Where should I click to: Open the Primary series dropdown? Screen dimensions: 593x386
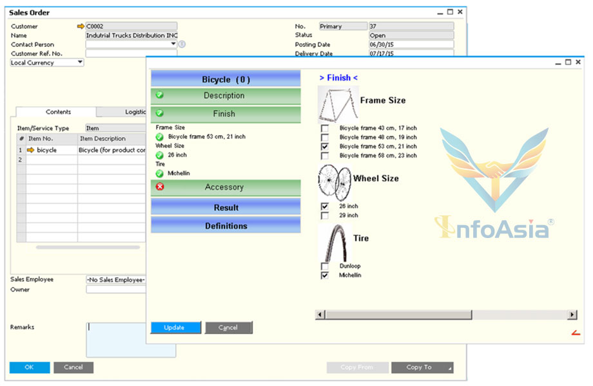click(343, 26)
